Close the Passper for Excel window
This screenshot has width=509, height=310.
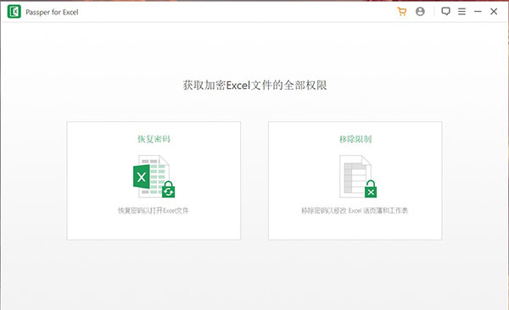[x=494, y=12]
